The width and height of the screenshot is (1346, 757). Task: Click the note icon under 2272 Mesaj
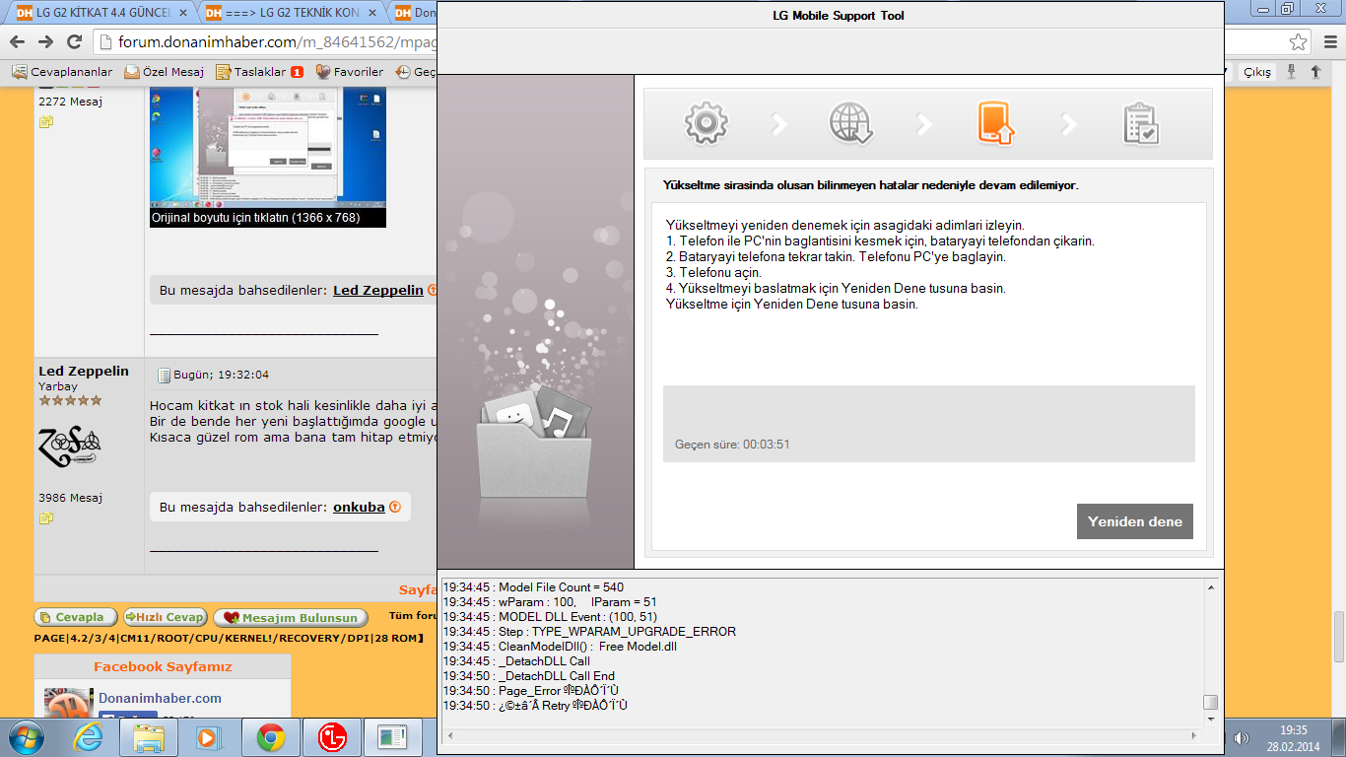(x=45, y=122)
